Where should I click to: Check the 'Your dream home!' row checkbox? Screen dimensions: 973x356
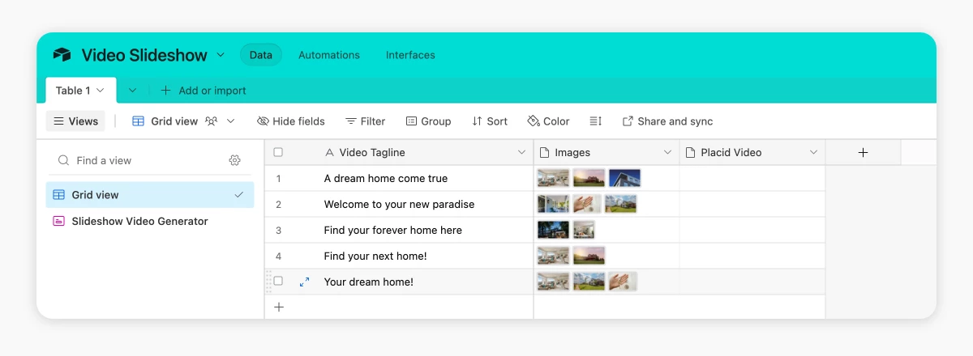(278, 282)
